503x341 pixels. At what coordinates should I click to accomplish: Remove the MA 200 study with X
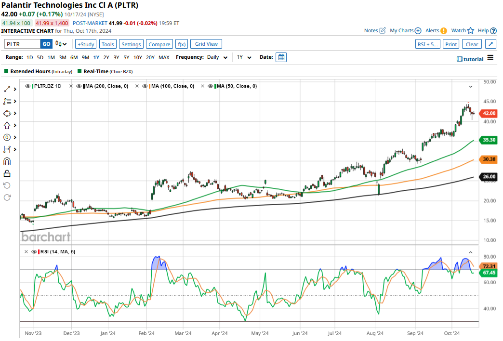click(x=137, y=86)
